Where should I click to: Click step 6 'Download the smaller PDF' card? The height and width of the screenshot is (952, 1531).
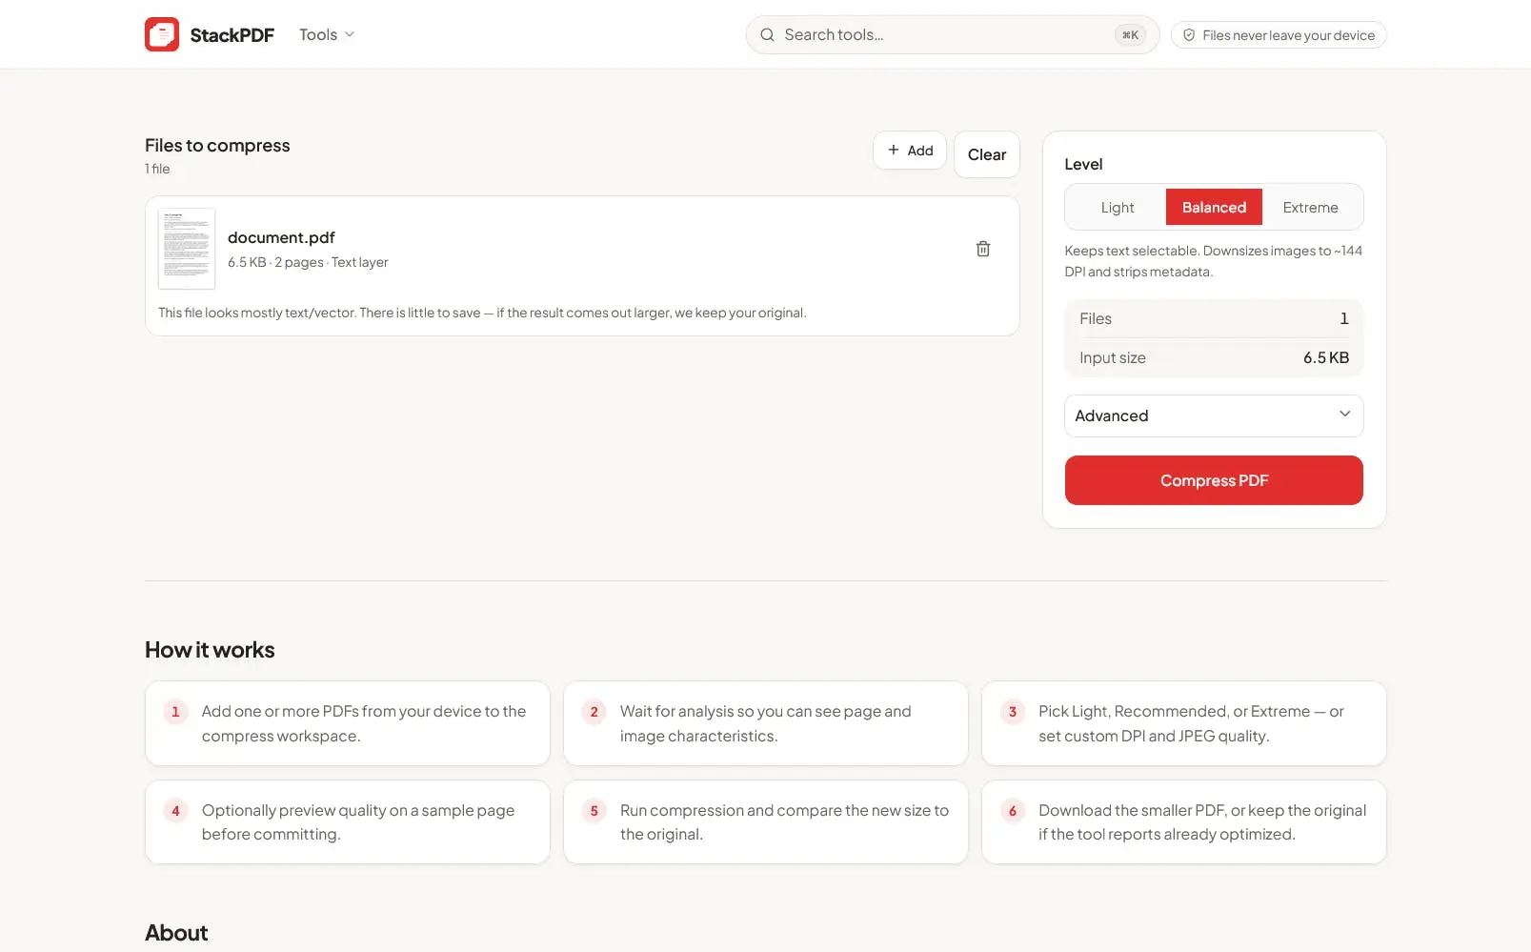click(1184, 822)
